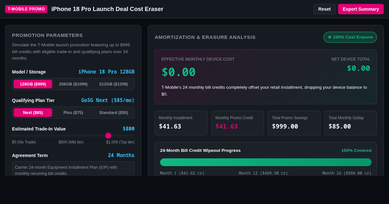
Task: Select the 512GB ($1299) storage option
Action: [113, 84]
